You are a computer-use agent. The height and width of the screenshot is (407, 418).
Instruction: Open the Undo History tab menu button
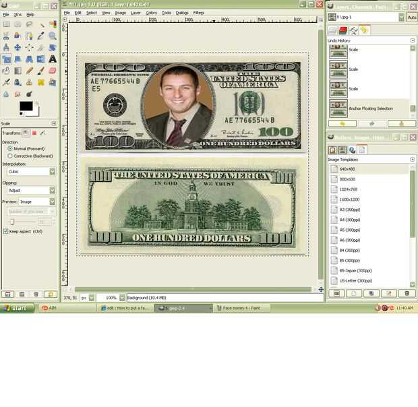point(413,40)
